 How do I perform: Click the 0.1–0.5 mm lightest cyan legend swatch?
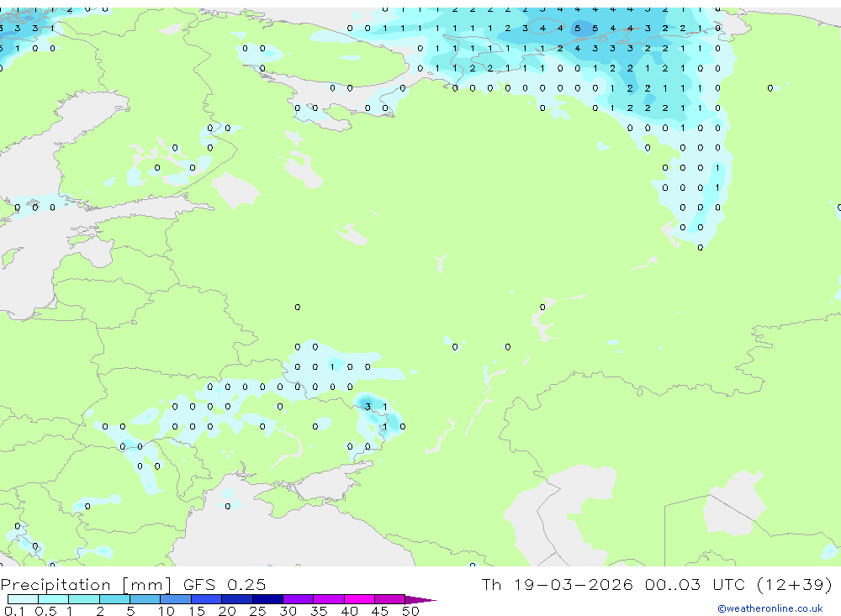point(23,599)
